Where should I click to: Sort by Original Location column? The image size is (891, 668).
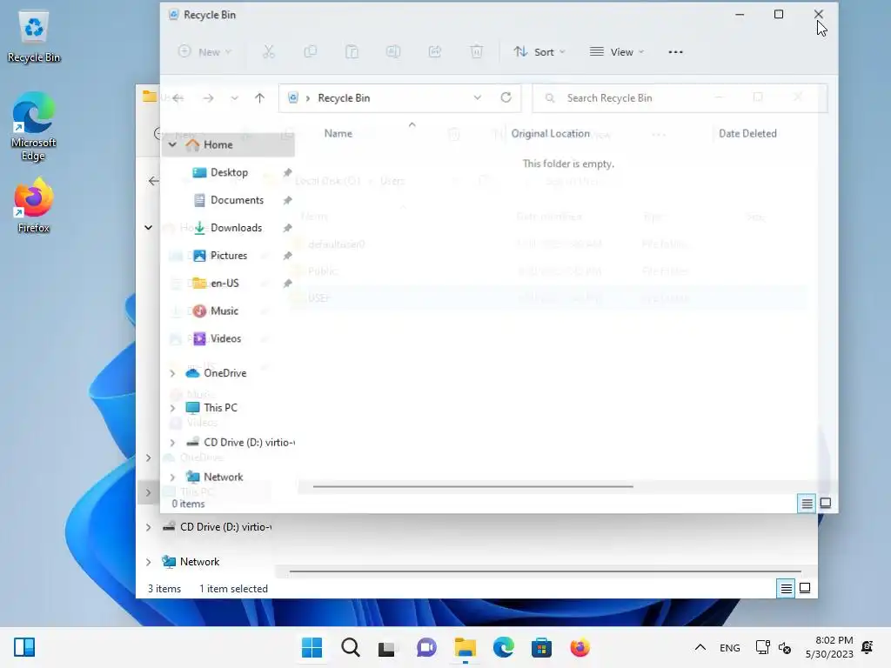click(x=550, y=133)
